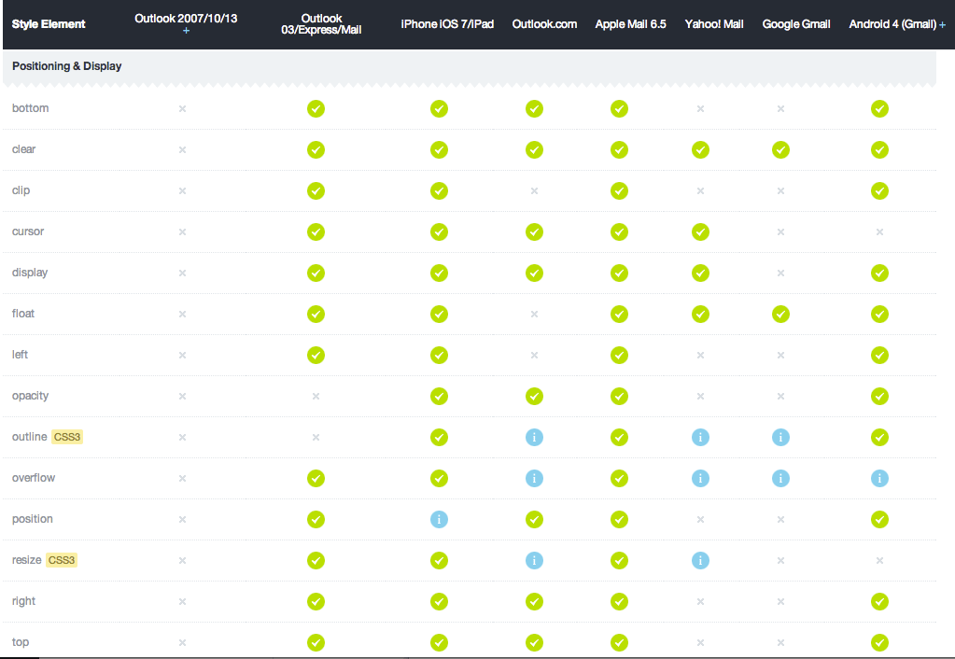
Task: Click float checkmark under Google Gmail
Action: (x=780, y=315)
